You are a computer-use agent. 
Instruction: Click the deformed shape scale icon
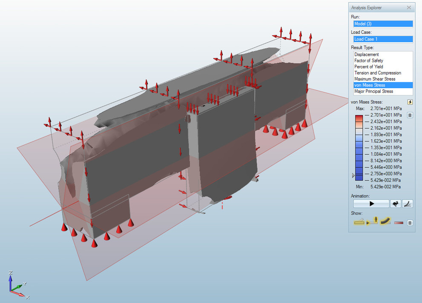pos(408,204)
